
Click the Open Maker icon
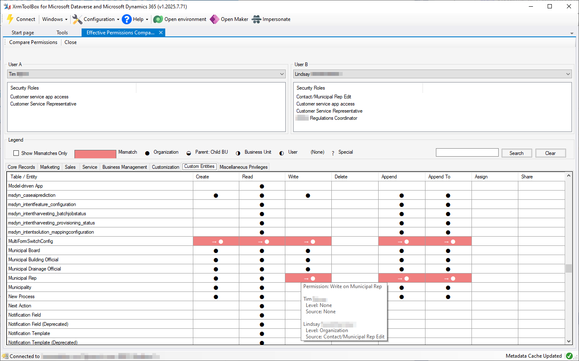tap(215, 19)
